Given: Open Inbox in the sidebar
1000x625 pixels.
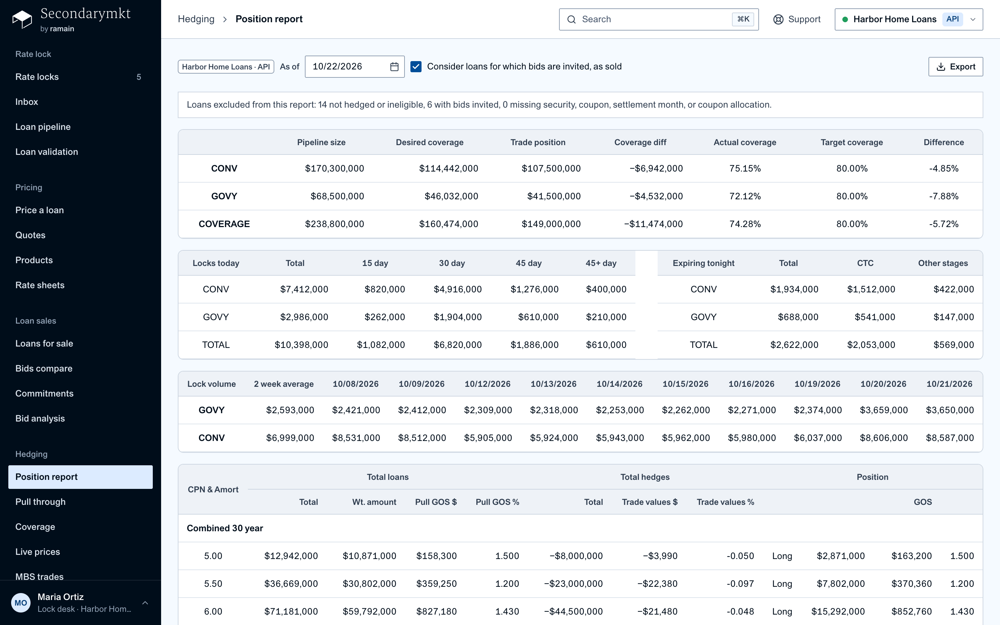Looking at the screenshot, I should (x=81, y=102).
